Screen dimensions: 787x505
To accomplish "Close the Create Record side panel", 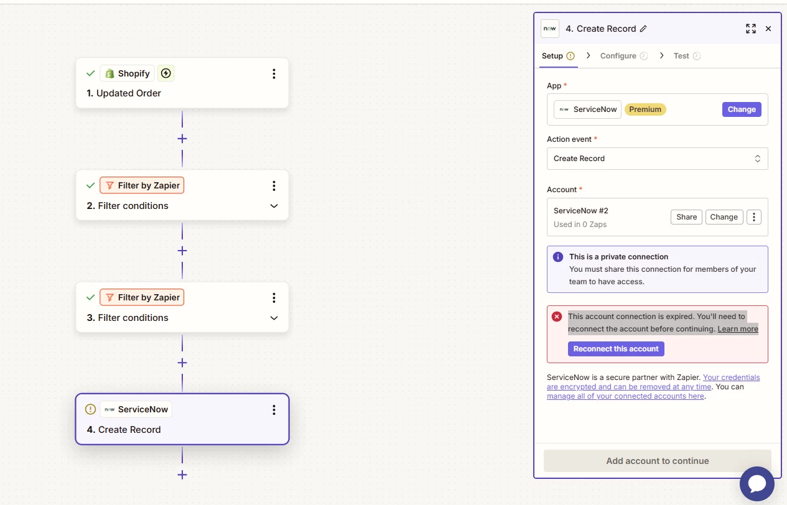I will click(768, 29).
